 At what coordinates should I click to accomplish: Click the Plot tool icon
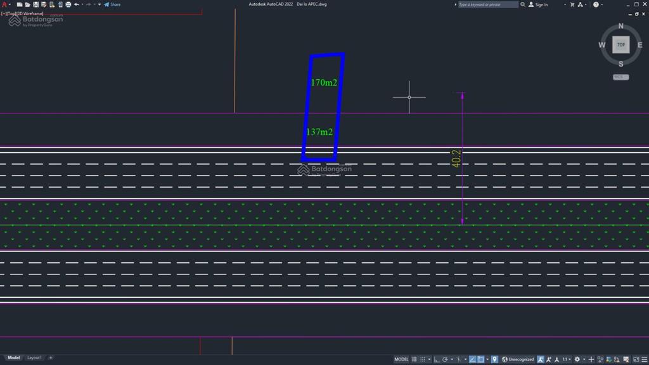point(68,4)
